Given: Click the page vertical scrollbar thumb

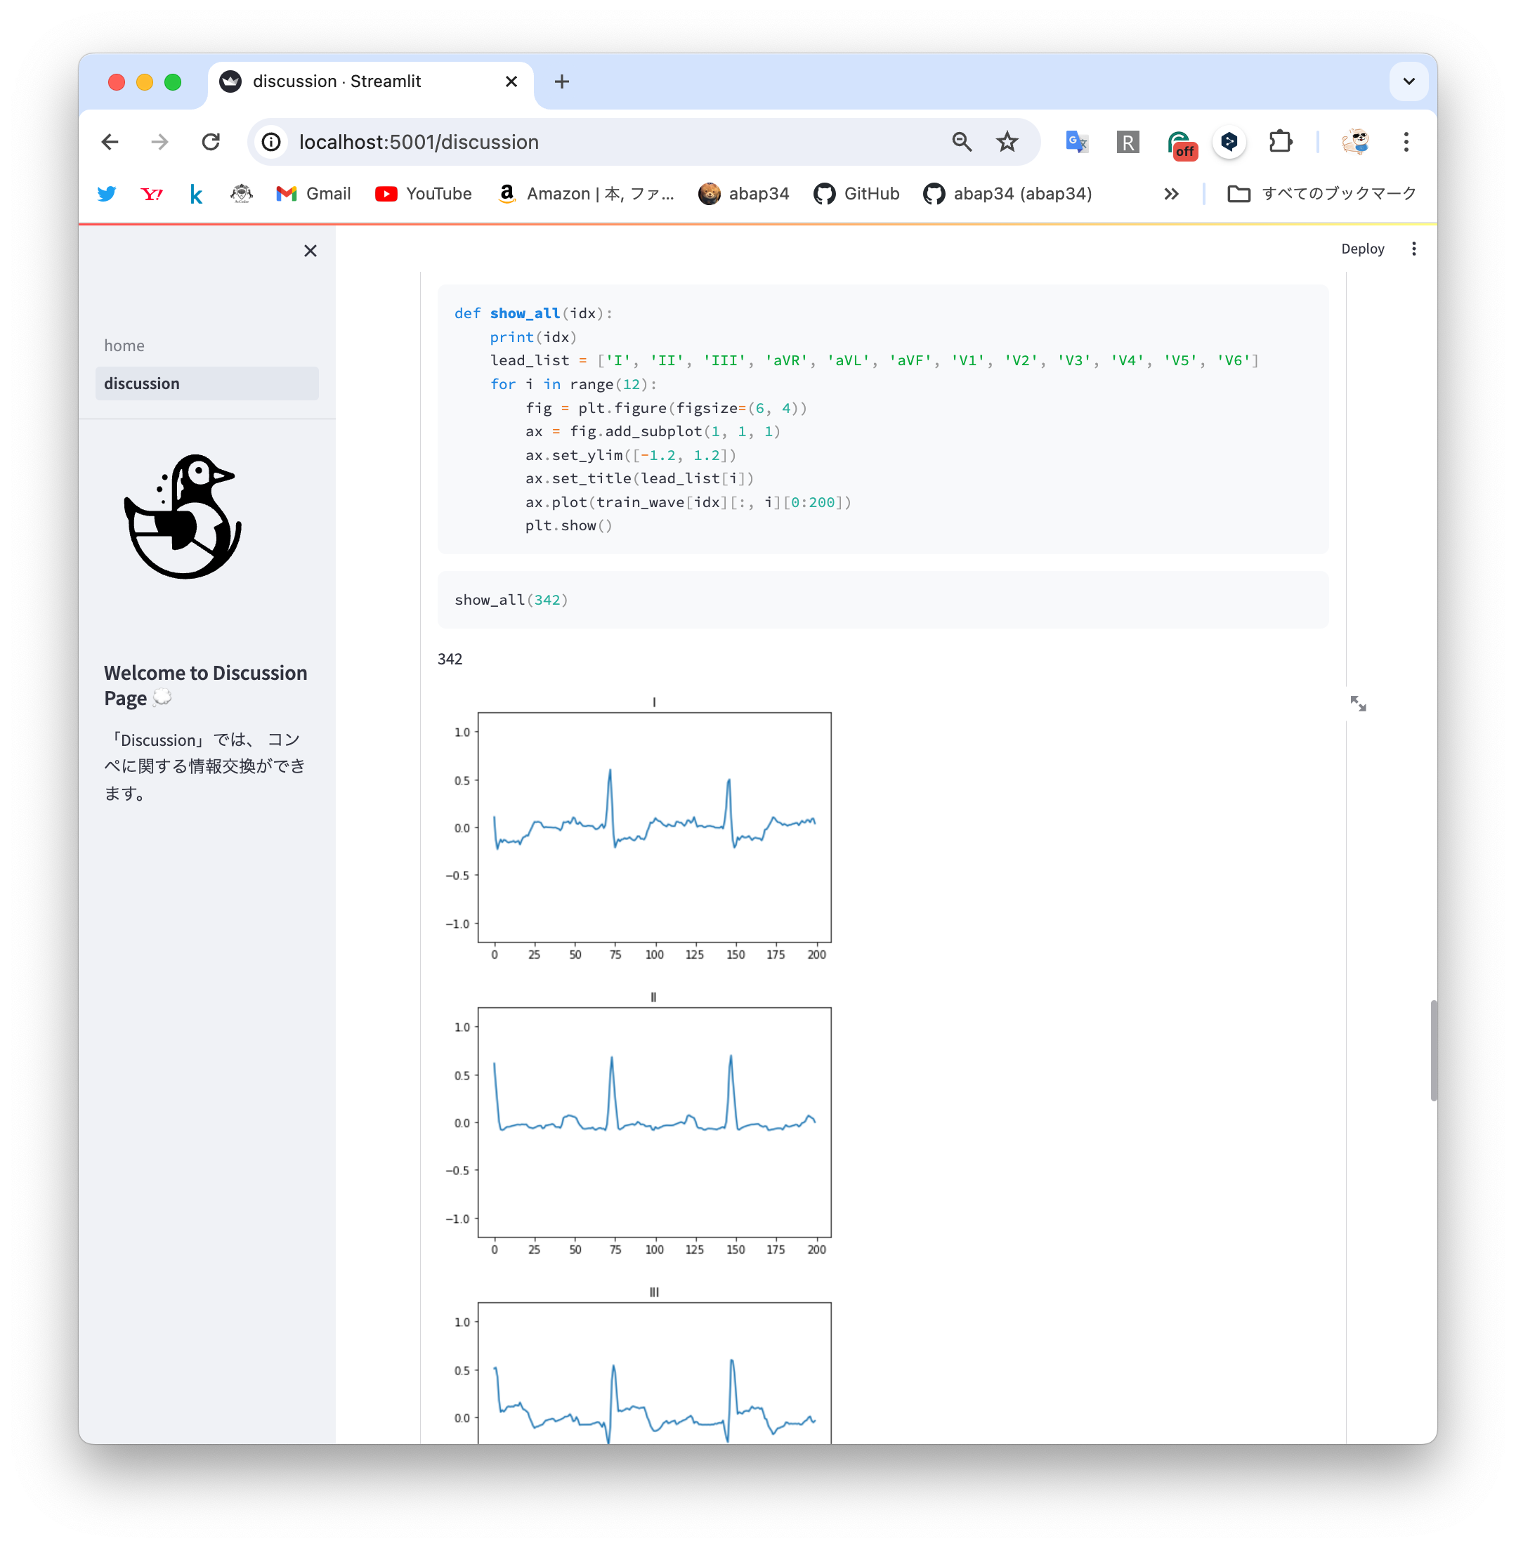Looking at the screenshot, I should click(1432, 1050).
